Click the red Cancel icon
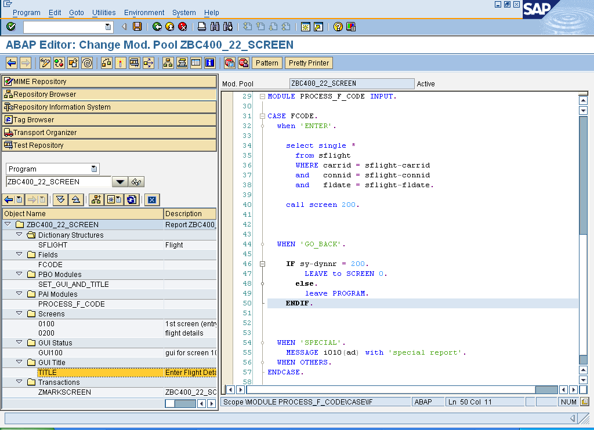The image size is (594, 430). click(183, 27)
